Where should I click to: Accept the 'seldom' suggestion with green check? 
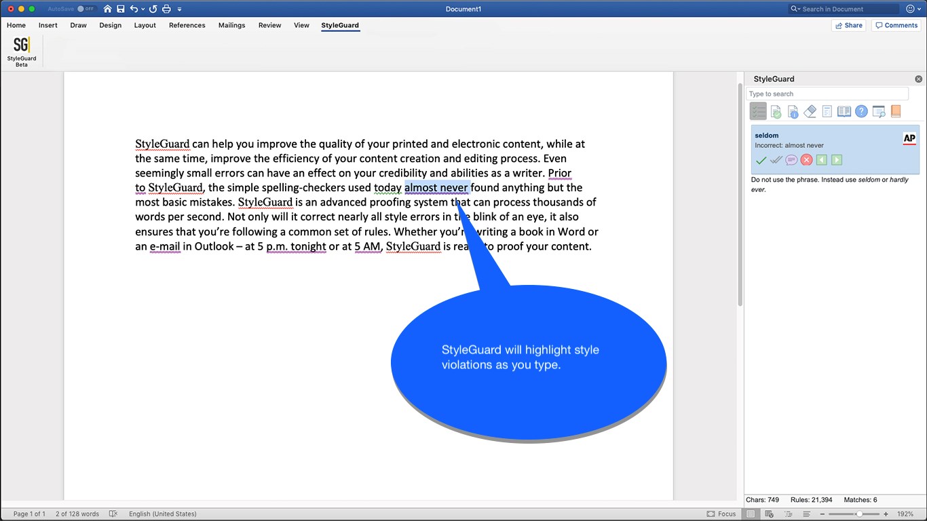pyautogui.click(x=761, y=160)
